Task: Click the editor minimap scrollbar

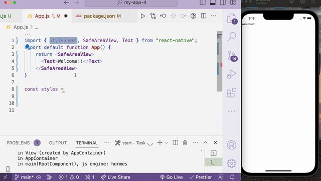Action: (x=220, y=61)
